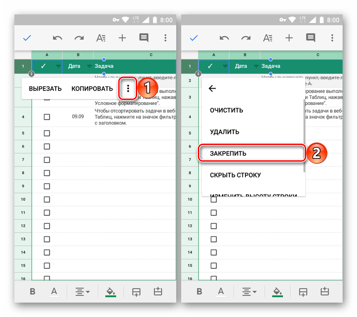The image size is (357, 317).
Task: Select row 10 header in right screenshot
Action: 190,199
